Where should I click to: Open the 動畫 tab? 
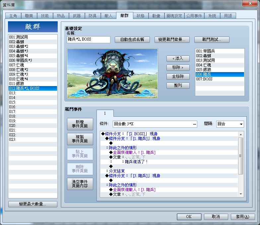pos(157,16)
